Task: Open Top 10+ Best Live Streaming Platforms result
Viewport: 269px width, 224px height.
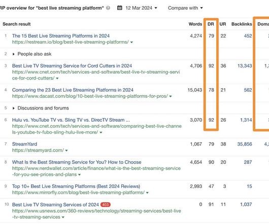Action: click(x=76, y=186)
